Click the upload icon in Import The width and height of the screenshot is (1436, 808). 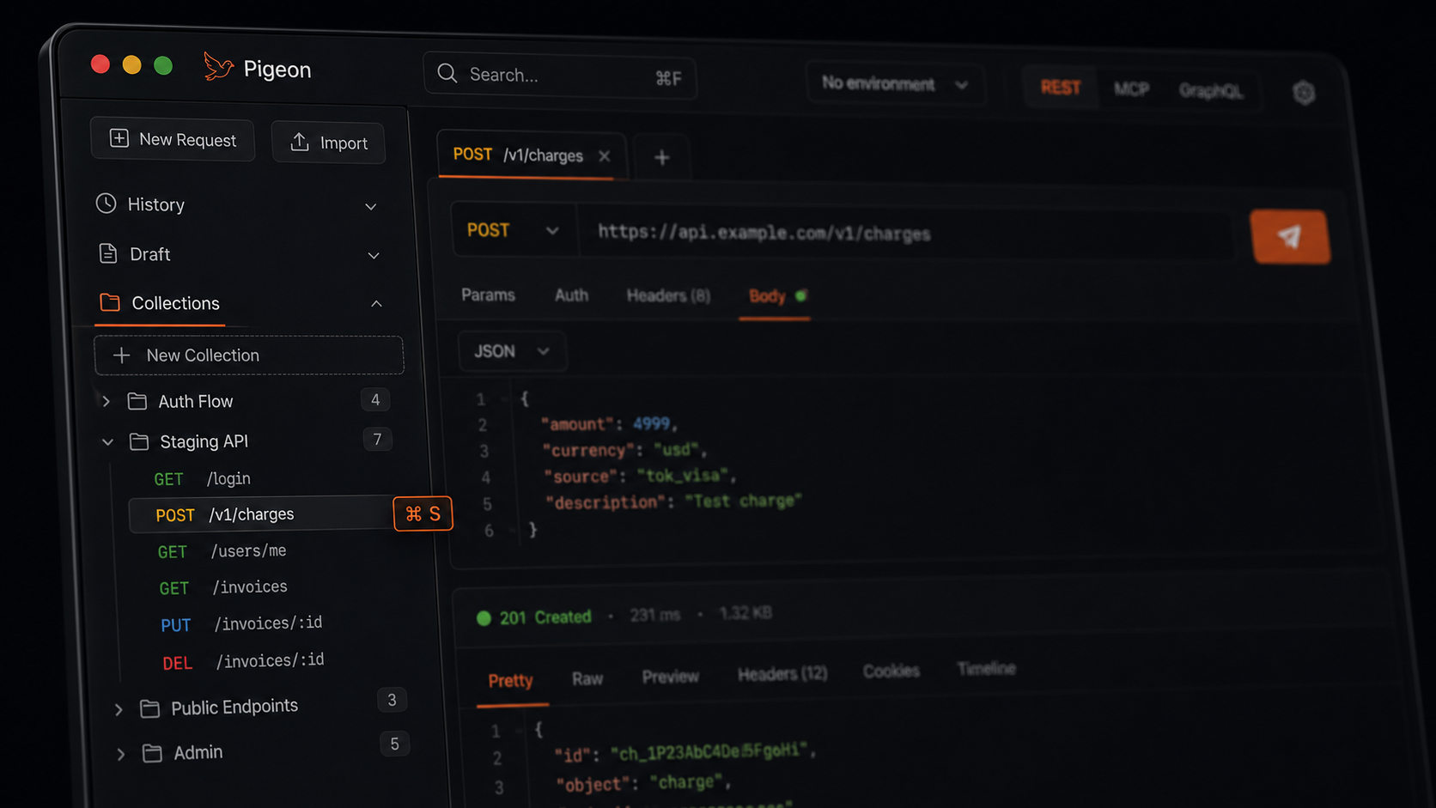[299, 142]
